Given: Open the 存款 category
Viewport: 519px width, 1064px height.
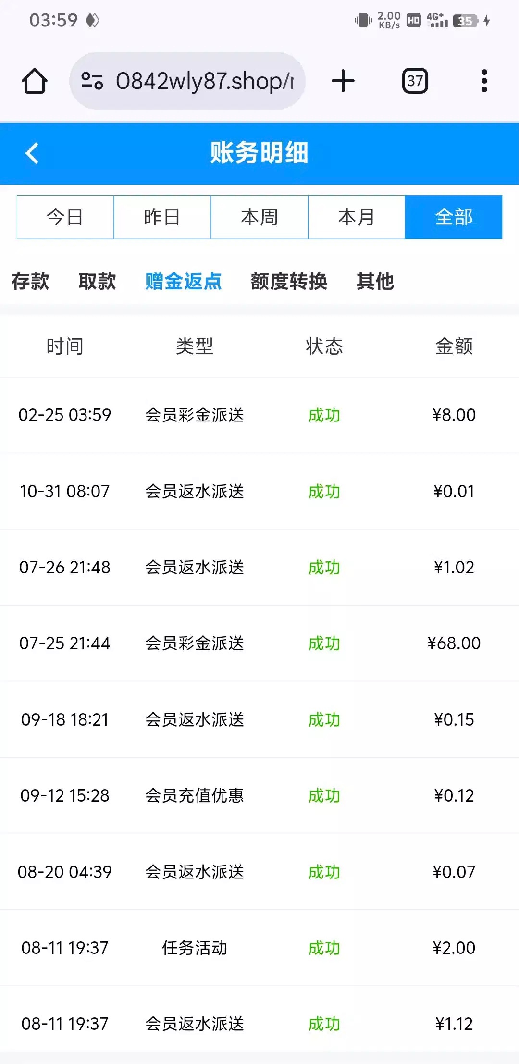Looking at the screenshot, I should coord(30,281).
